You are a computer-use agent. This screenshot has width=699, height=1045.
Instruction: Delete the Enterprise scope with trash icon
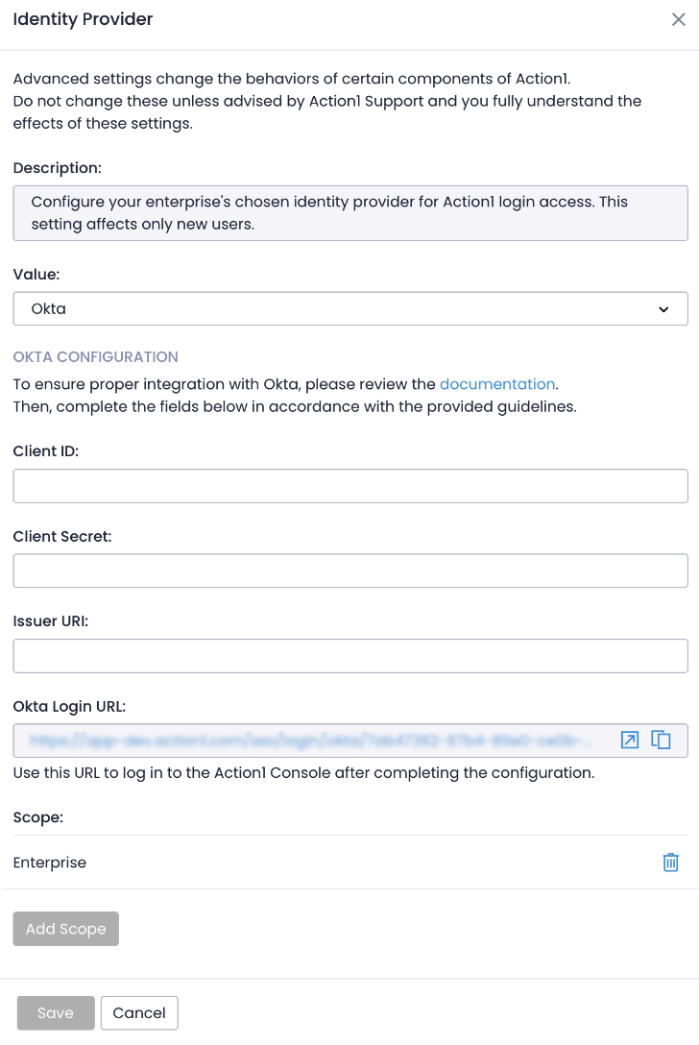coord(670,862)
